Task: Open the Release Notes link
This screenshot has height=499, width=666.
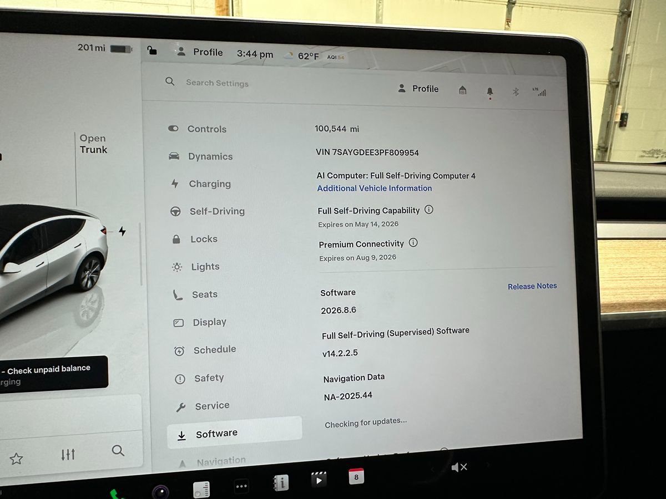Action: [x=532, y=286]
